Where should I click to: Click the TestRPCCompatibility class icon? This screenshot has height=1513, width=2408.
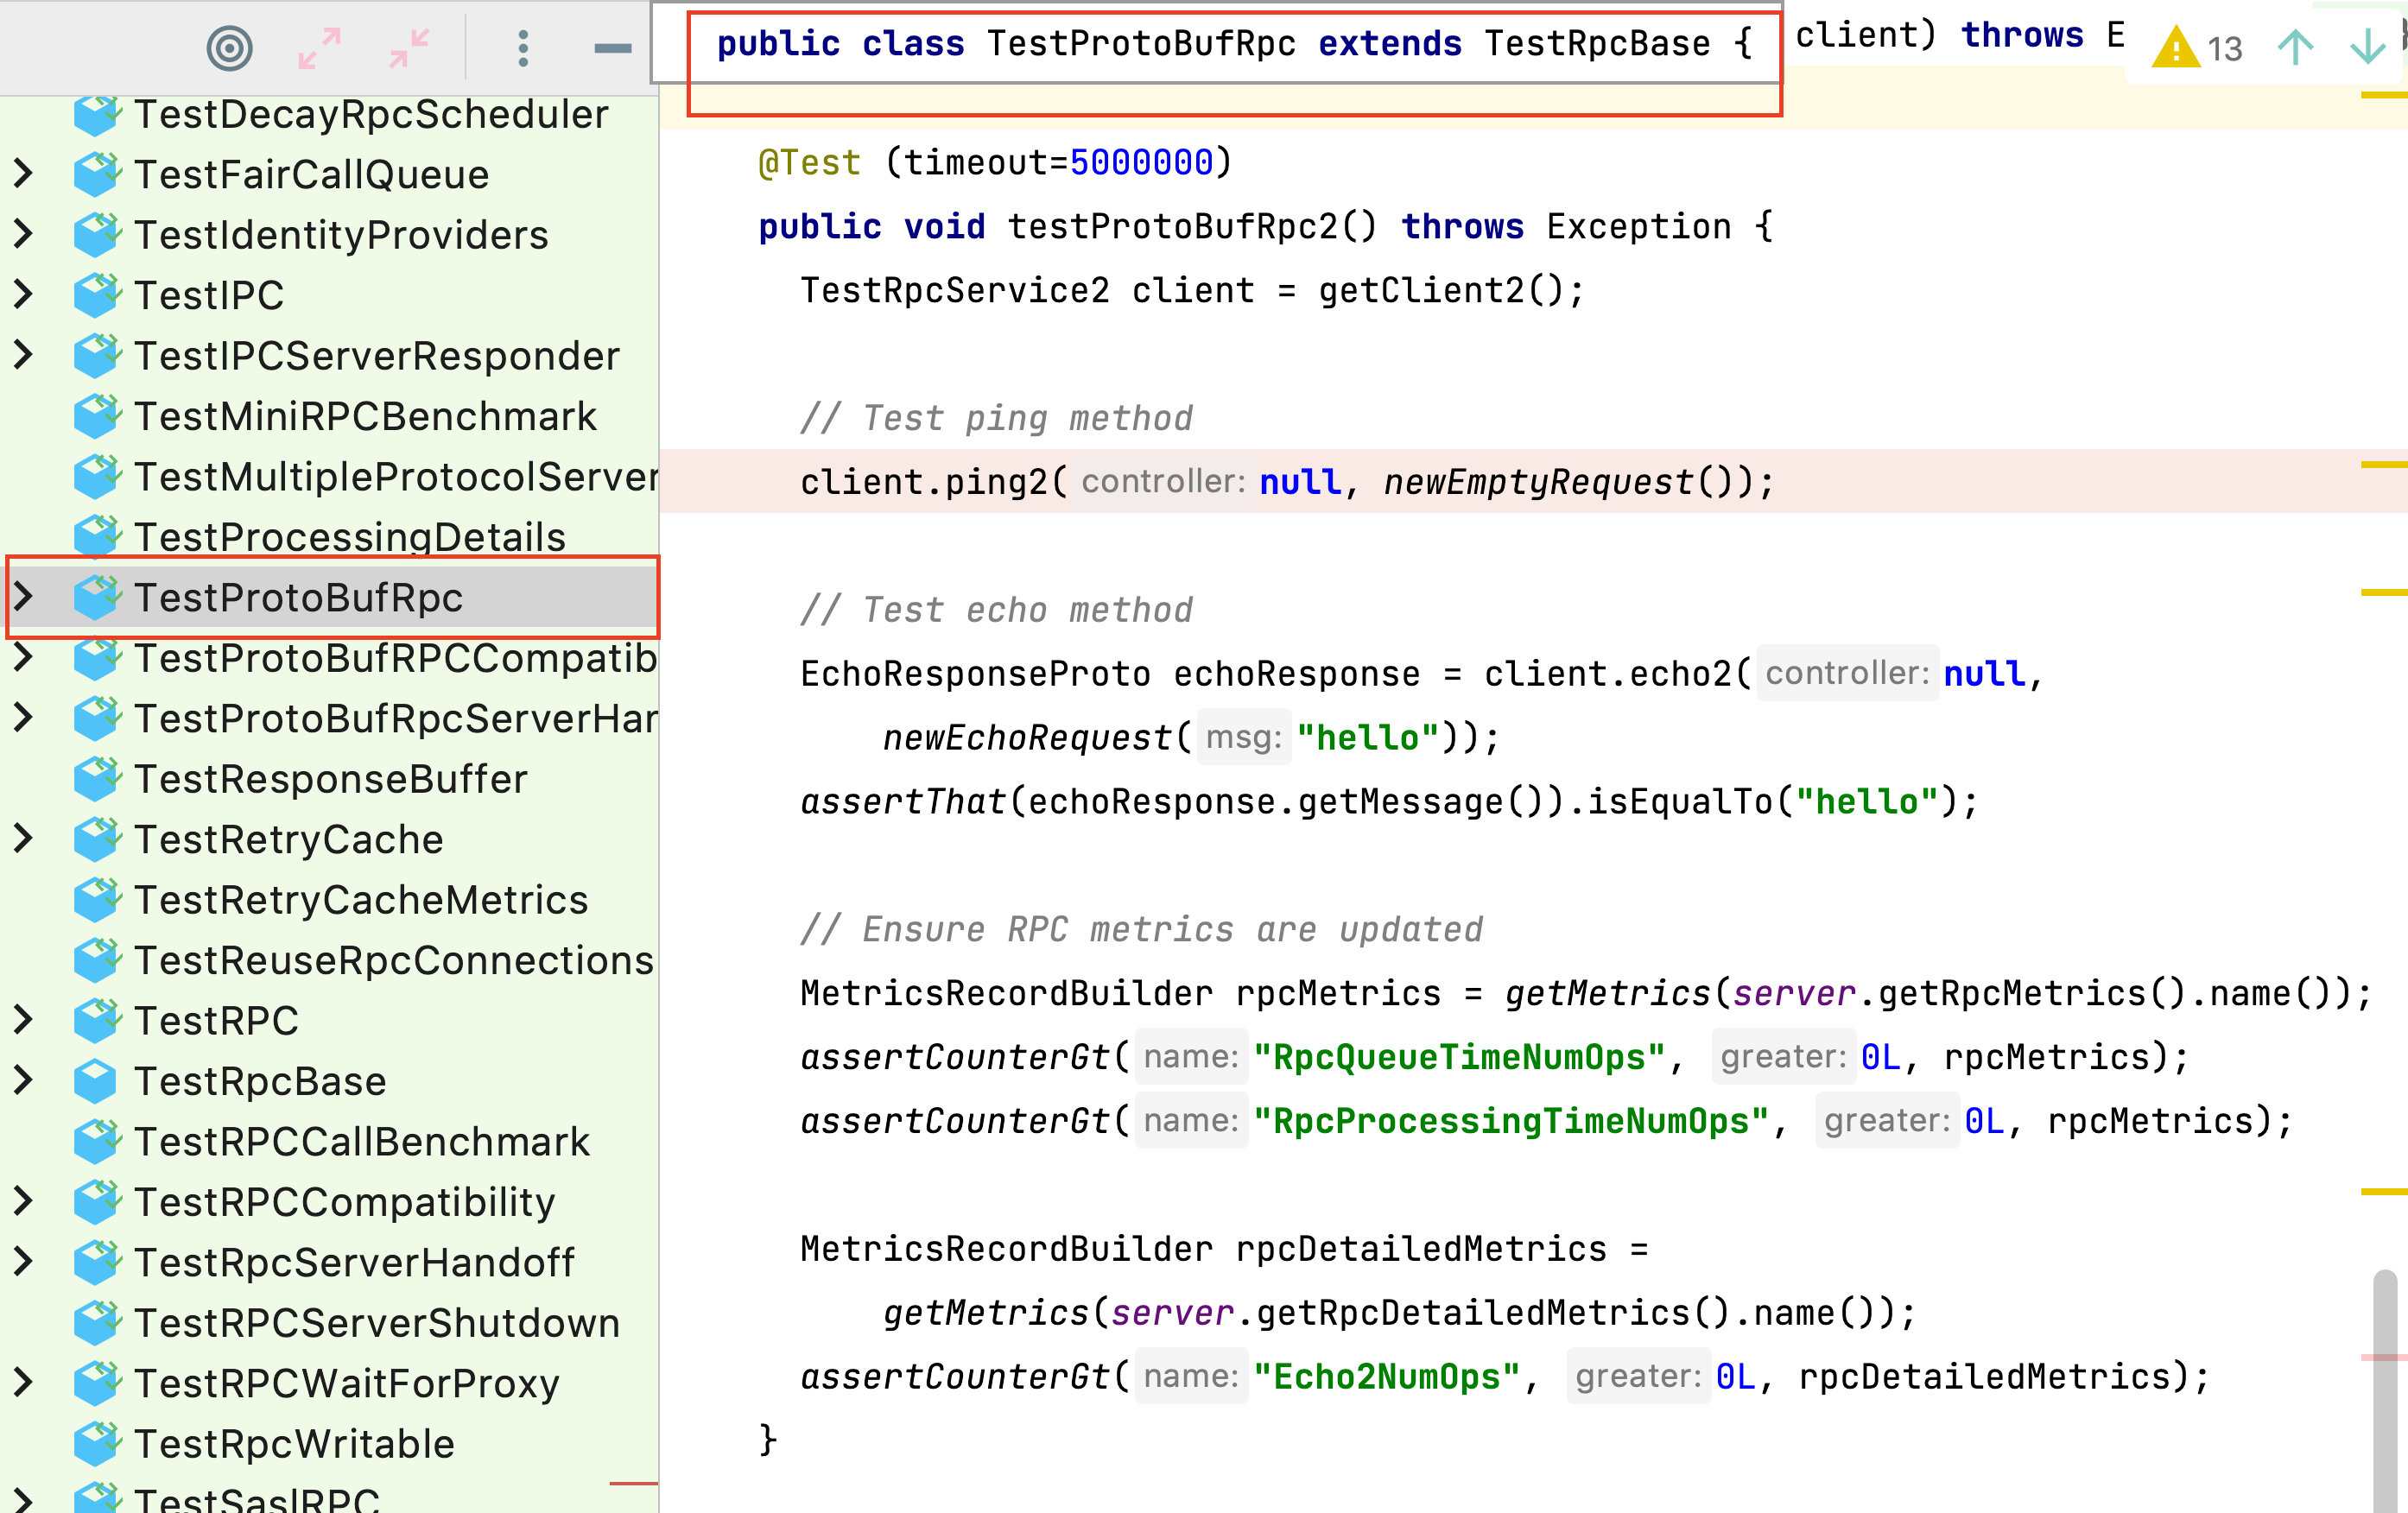point(97,1202)
